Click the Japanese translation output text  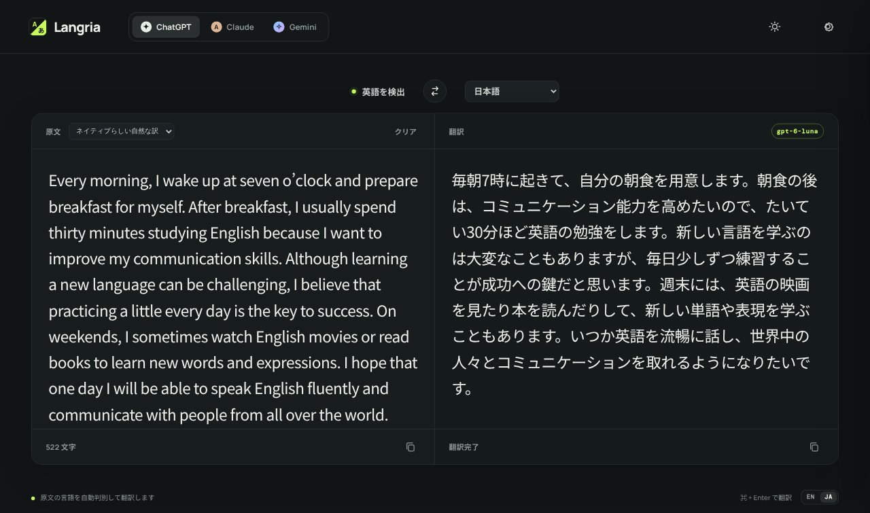click(635, 284)
